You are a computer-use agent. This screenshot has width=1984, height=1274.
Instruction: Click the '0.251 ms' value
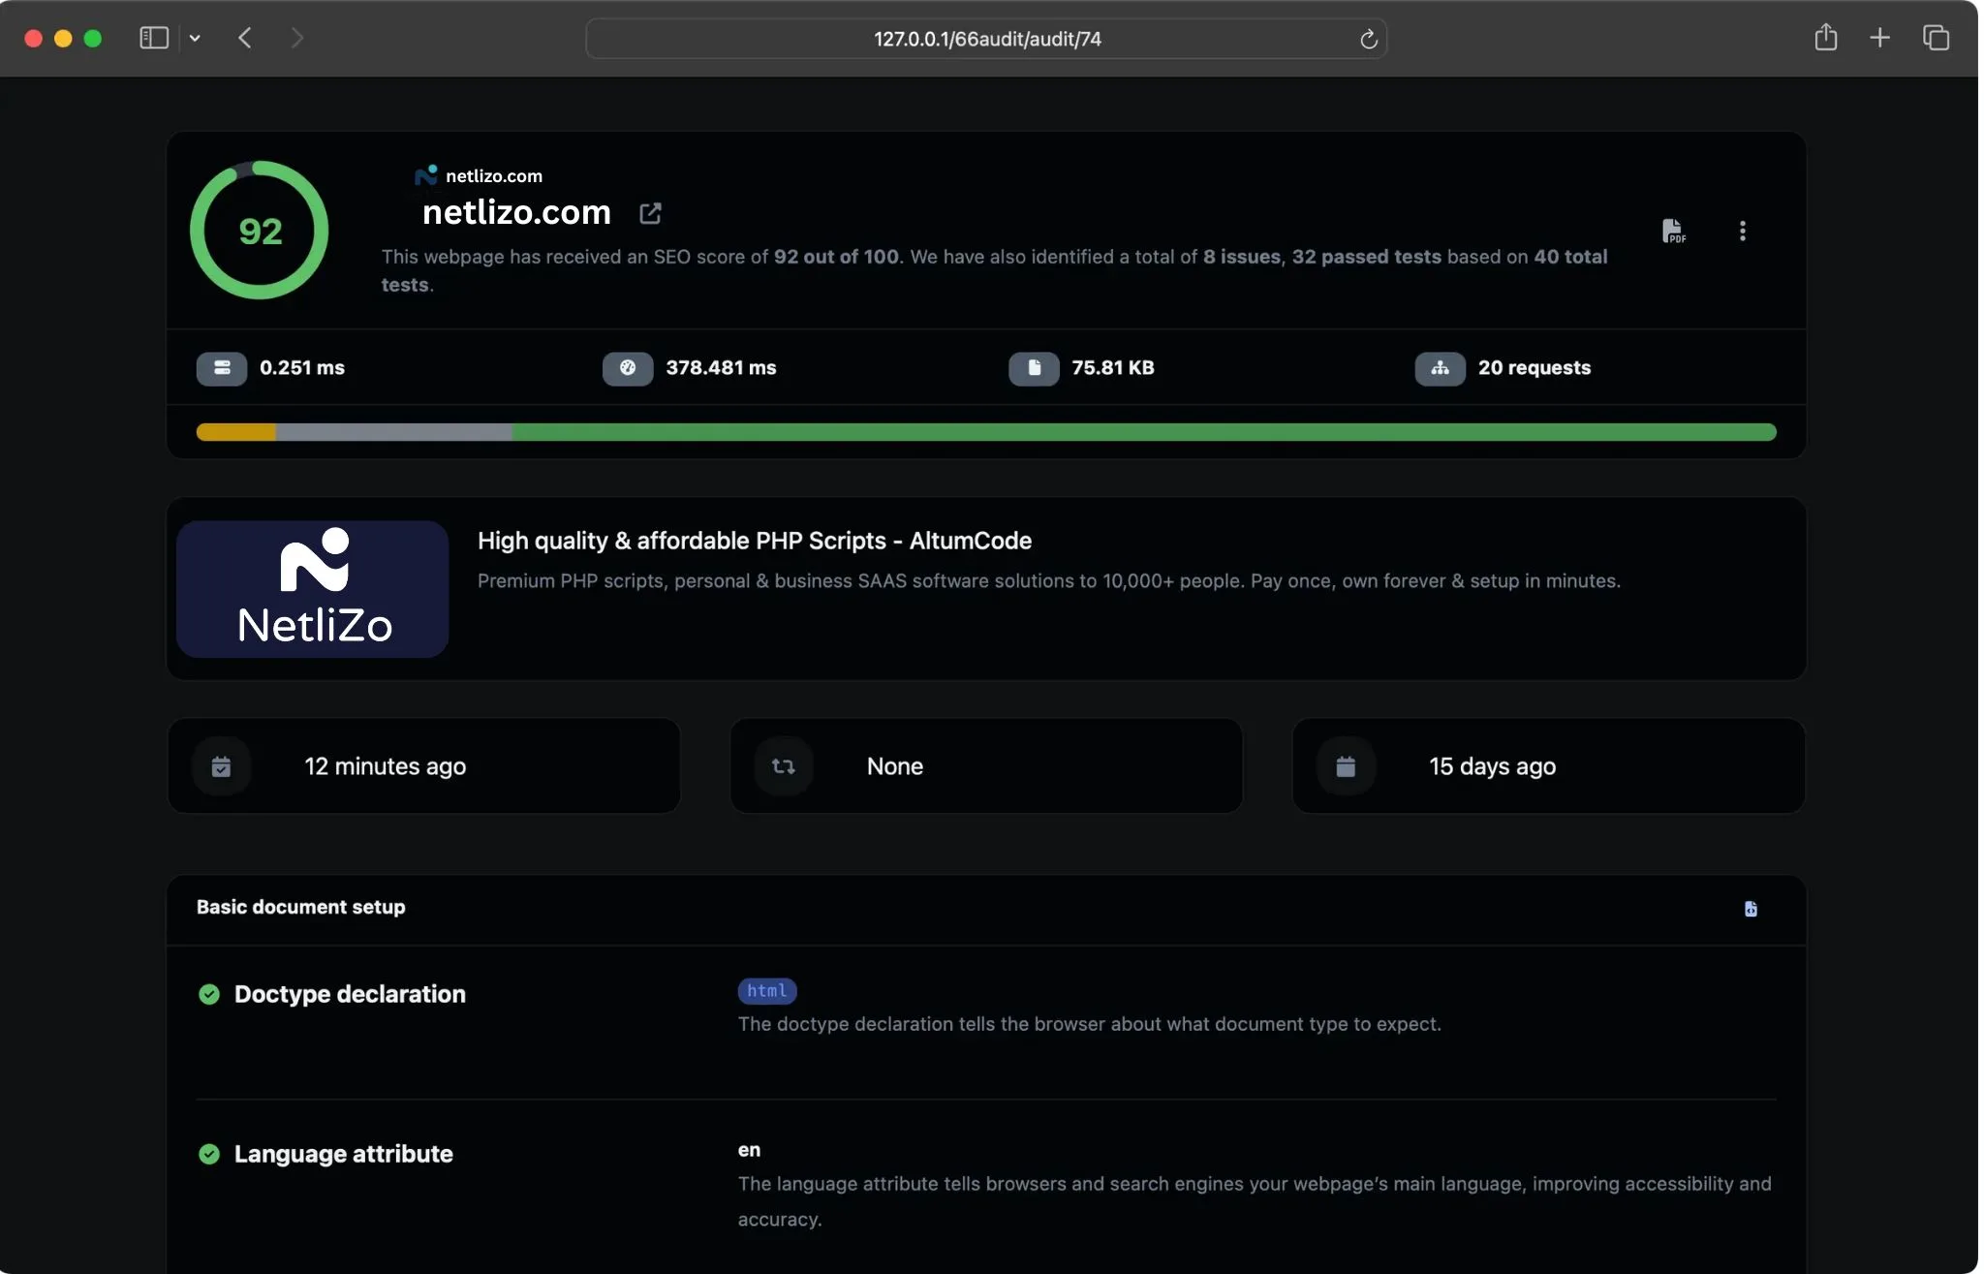302,368
